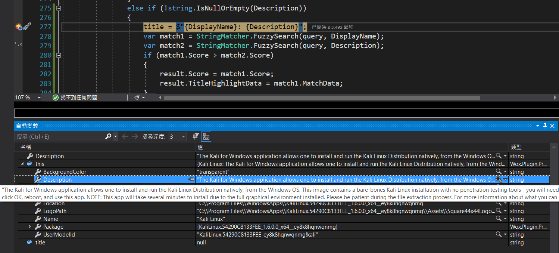
Task: Expand the Package tree node
Action: tap(30, 227)
